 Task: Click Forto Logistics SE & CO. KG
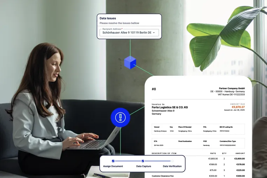(170, 107)
